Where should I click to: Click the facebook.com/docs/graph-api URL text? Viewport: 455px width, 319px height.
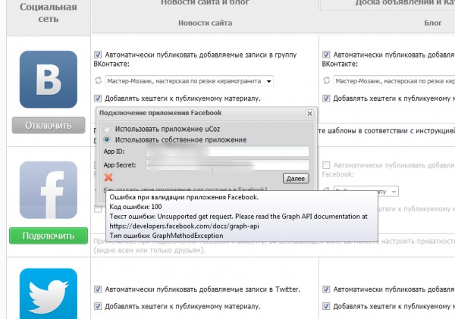(184, 226)
